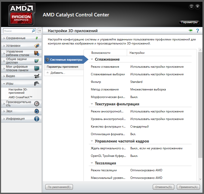Minimize the Catalyst Control Center window
Screen dimensions: 204x194
[191, 7]
